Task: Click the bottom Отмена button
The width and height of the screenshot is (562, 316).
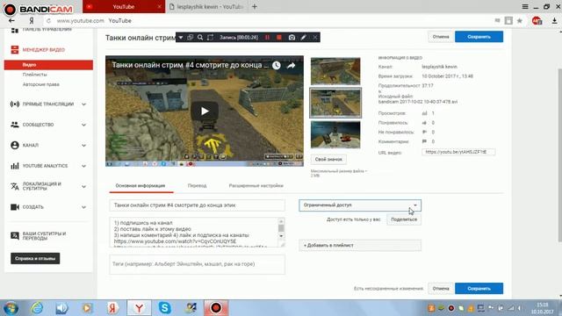Action: (x=441, y=289)
